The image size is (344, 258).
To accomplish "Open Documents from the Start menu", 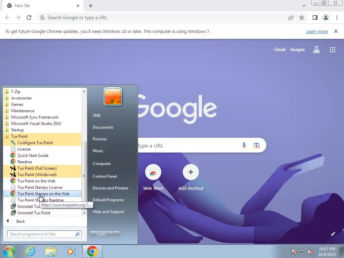I will click(103, 127).
